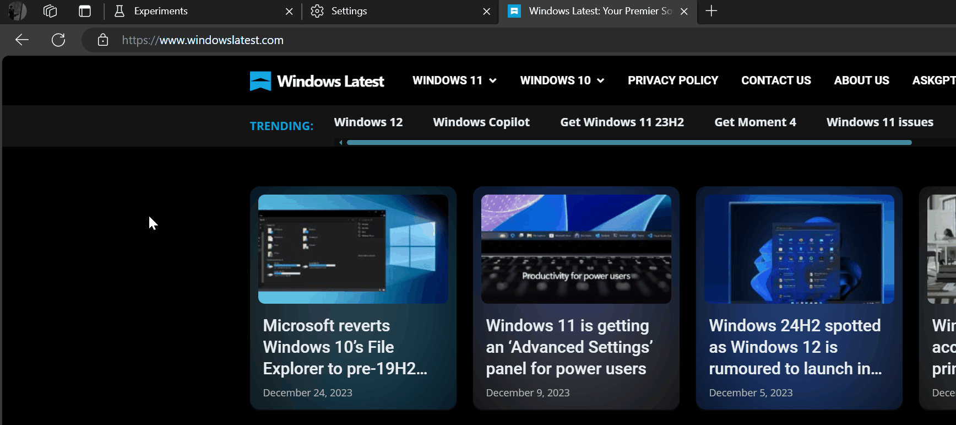Click the trending bar left scroll arrow
The image size is (956, 425).
(x=341, y=143)
